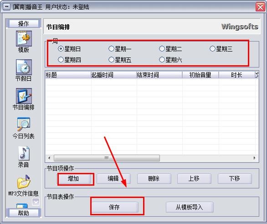
Task: Click the 从模板导入 button
Action: tap(190, 207)
